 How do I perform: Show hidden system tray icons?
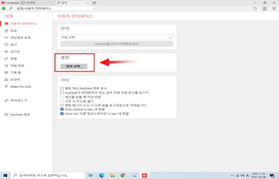(232, 175)
